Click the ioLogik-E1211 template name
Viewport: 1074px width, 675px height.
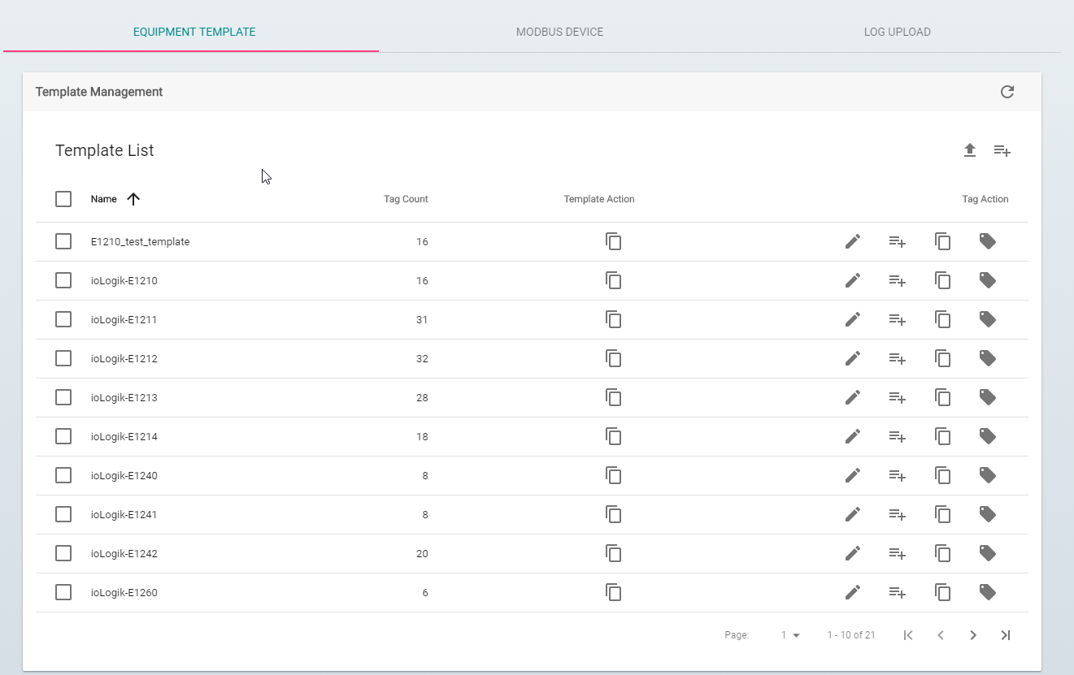[124, 319]
